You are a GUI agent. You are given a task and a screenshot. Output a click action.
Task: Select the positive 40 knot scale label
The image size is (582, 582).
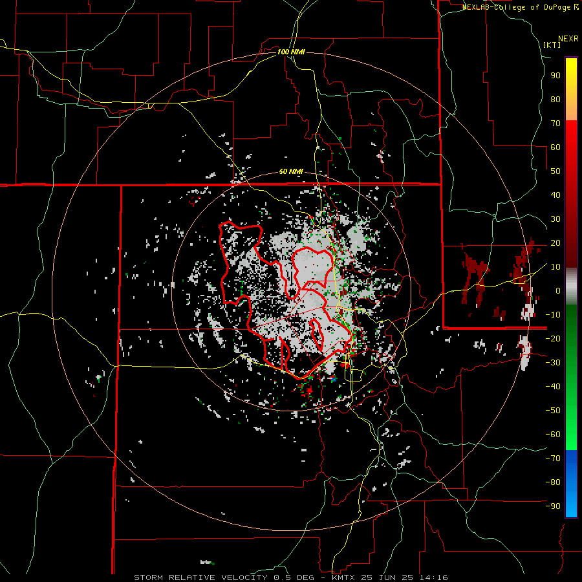555,195
